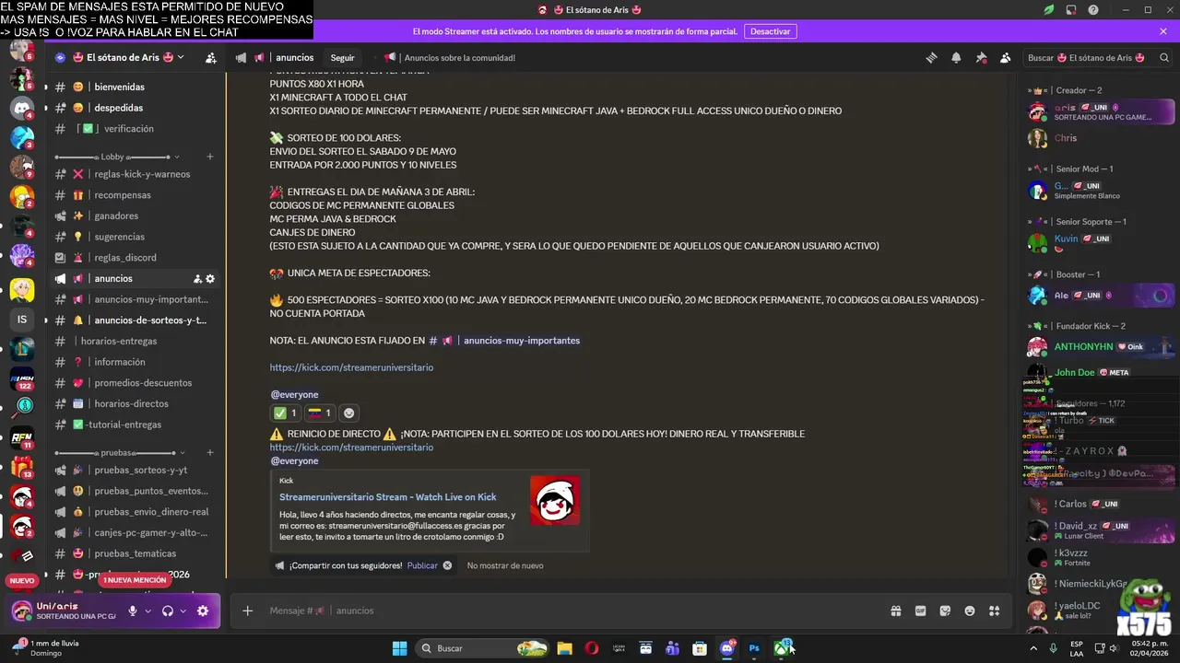The image size is (1180, 663).
Task: Click the Desactivar streamer mode button
Action: click(x=770, y=31)
